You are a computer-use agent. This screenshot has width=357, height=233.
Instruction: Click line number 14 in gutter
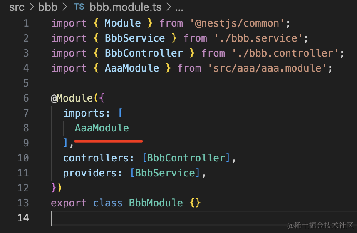coord(23,218)
